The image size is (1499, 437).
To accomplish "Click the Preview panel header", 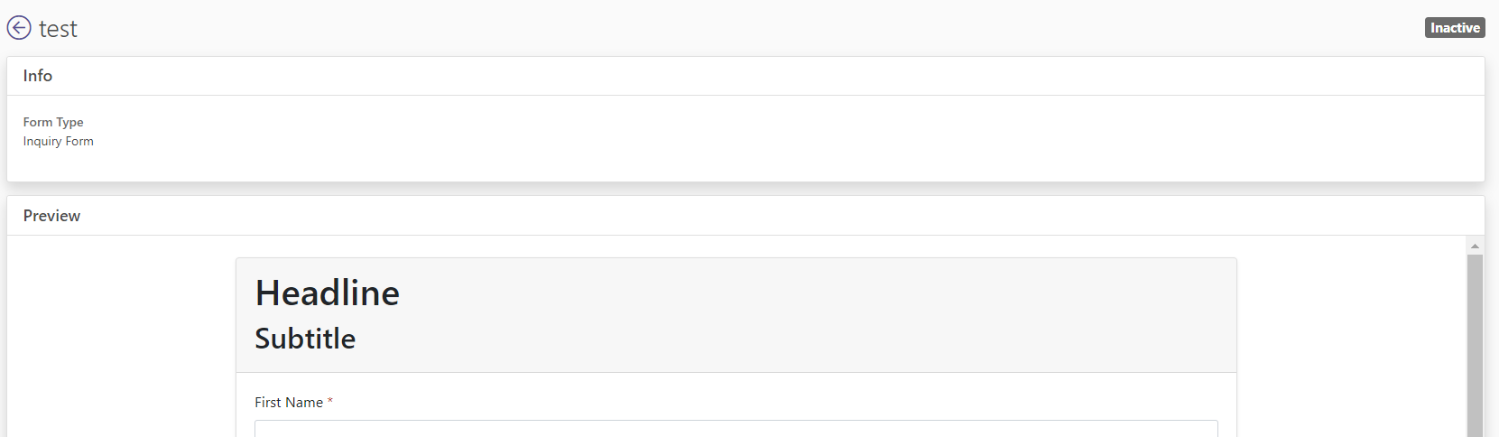I will (745, 216).
